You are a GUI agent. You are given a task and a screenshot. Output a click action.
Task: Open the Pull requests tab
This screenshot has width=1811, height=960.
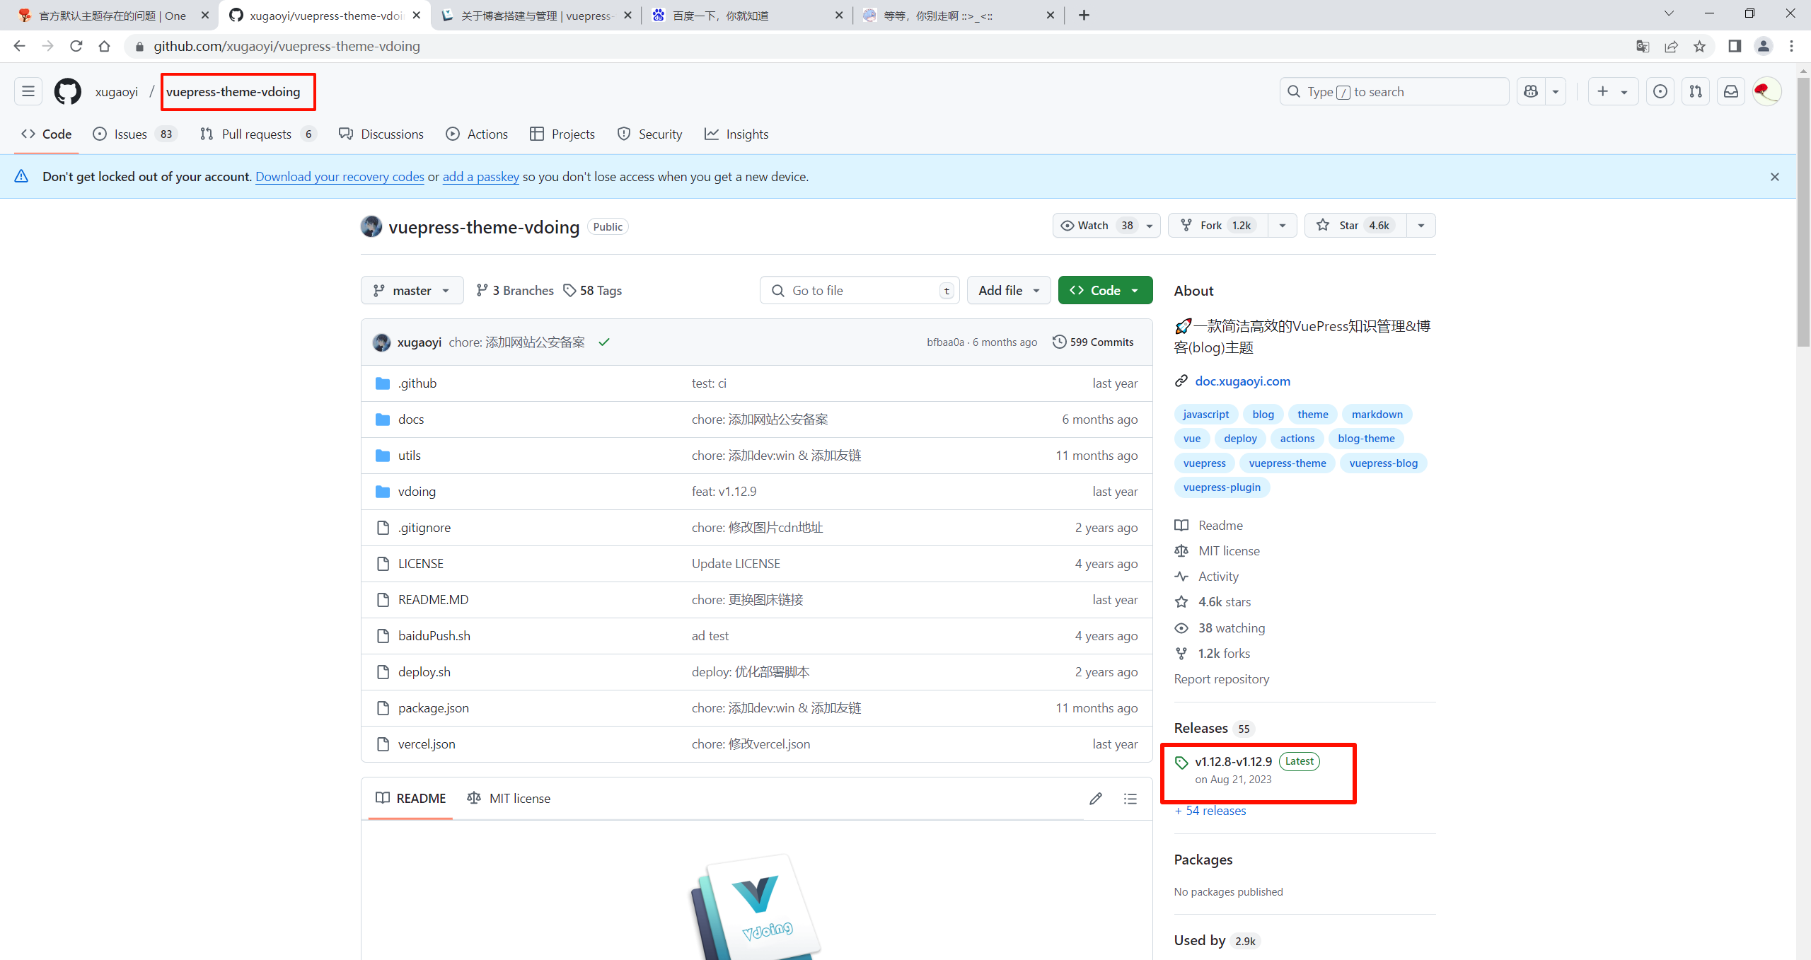click(x=258, y=134)
